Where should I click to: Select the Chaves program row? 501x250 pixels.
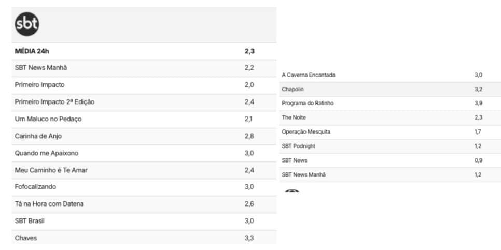click(144, 238)
